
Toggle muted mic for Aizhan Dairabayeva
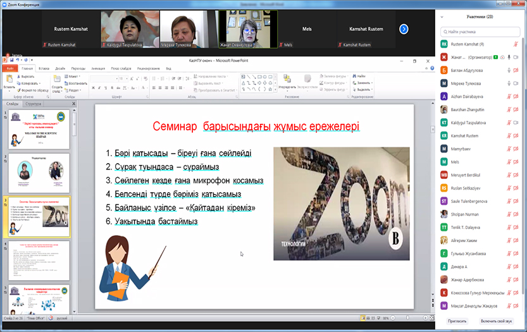(509, 96)
